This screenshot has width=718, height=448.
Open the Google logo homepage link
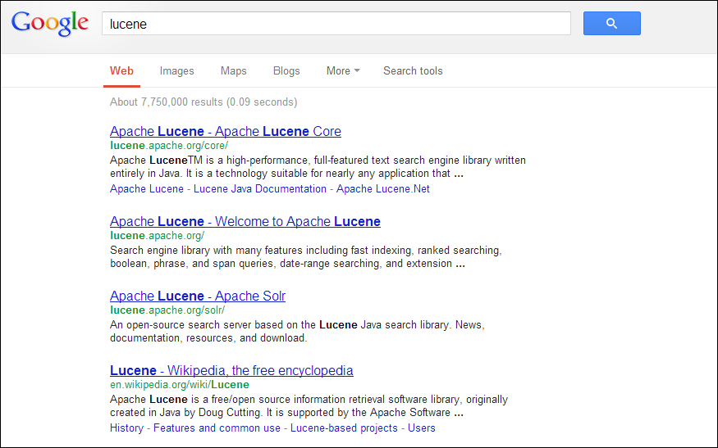50,23
